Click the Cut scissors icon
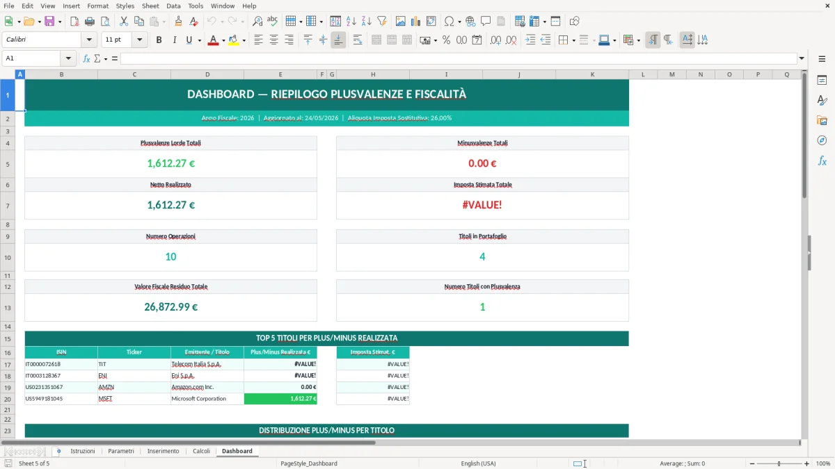Viewport: 835px width, 469px height. (123, 22)
